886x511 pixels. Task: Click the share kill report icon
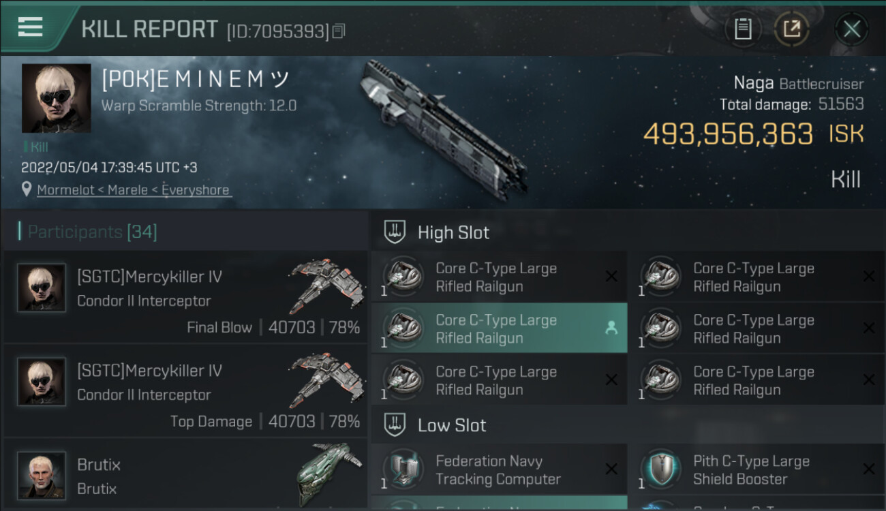[791, 29]
